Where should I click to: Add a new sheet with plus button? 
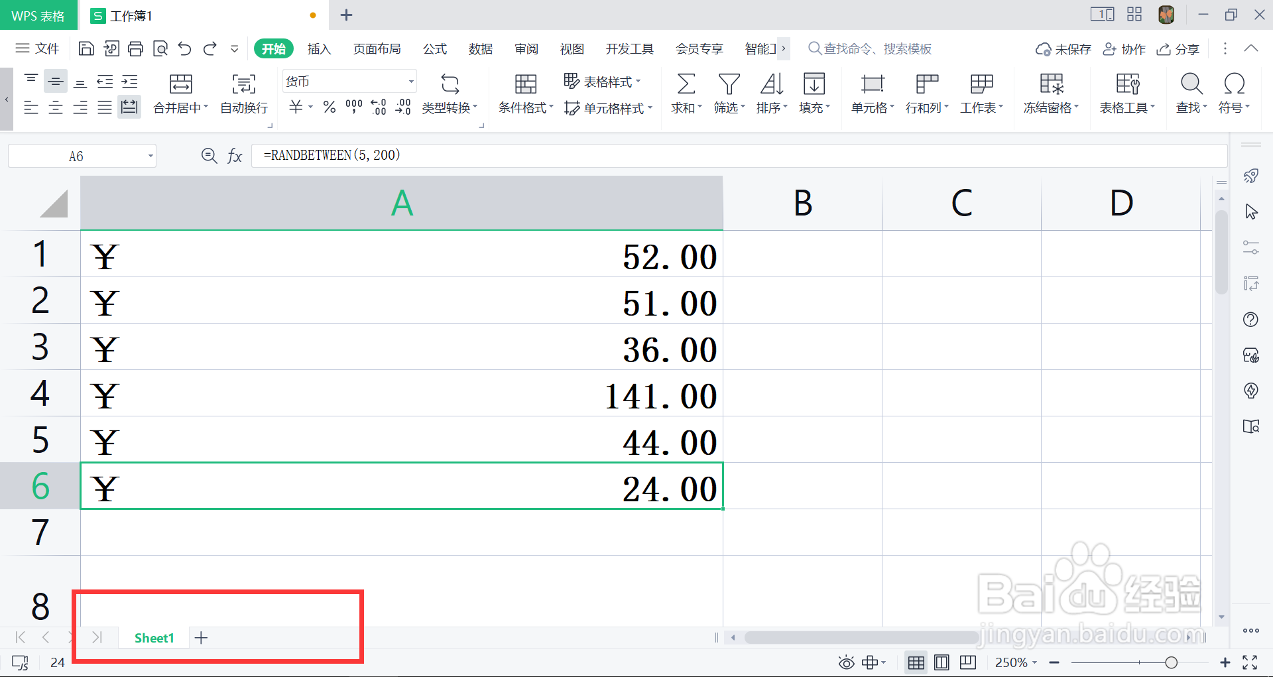pos(202,638)
